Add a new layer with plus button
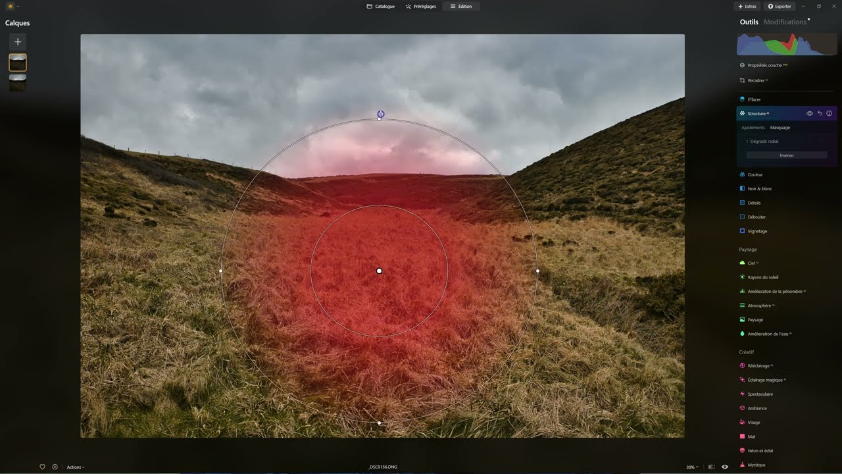 point(18,41)
